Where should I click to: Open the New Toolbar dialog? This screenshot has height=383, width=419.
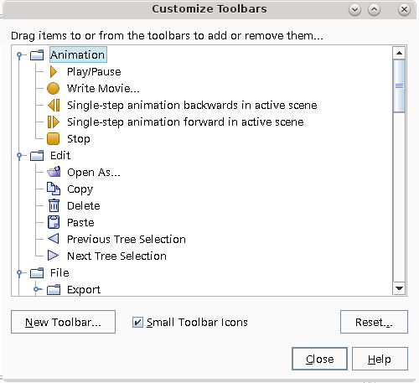(x=63, y=322)
